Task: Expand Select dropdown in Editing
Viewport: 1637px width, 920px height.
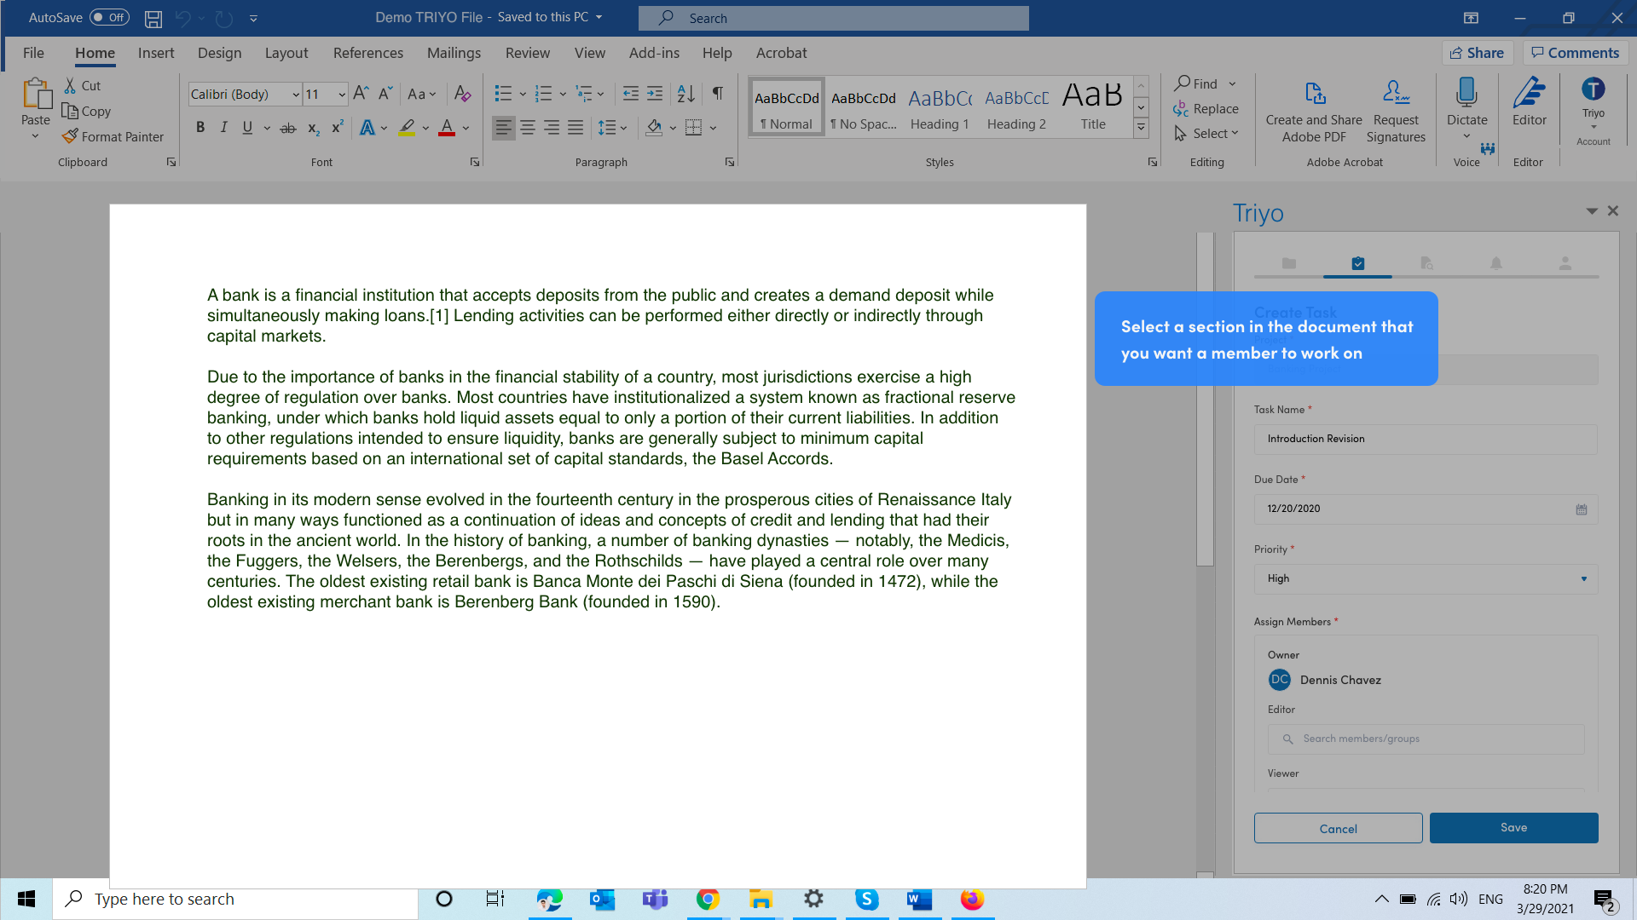Action: (x=1235, y=133)
